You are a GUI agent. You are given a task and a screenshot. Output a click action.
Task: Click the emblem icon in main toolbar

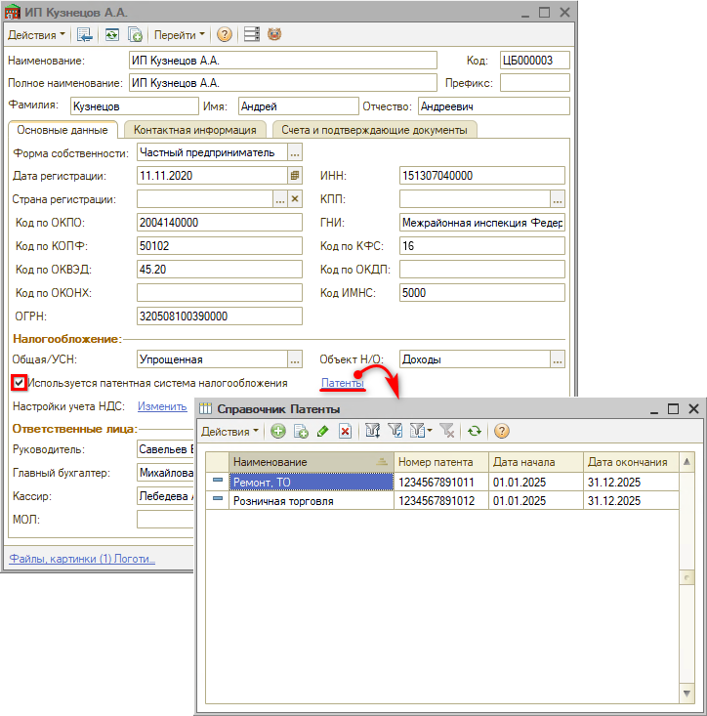(x=274, y=34)
